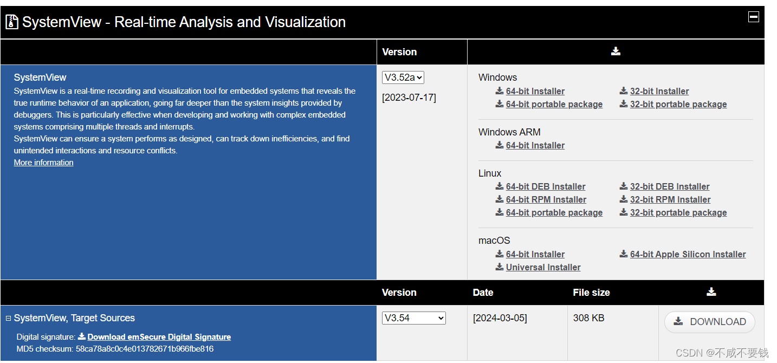Click the Version header in the top row
The height and width of the screenshot is (363, 777).
[399, 52]
